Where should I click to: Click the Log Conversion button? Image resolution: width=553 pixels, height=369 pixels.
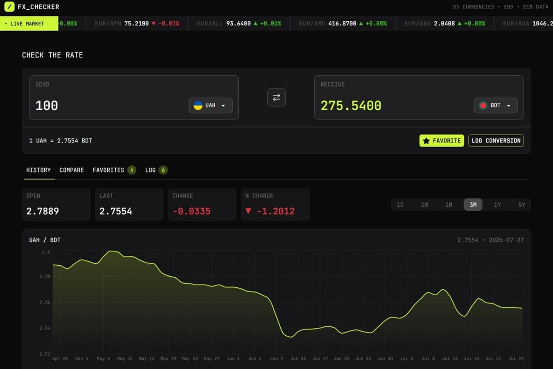click(496, 141)
